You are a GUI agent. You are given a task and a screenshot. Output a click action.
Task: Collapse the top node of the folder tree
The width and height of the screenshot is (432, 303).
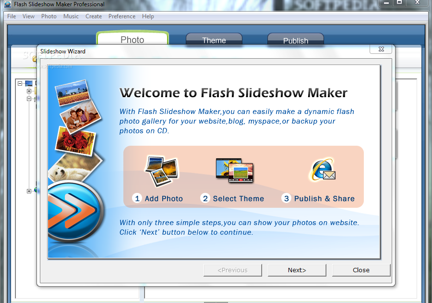20,82
